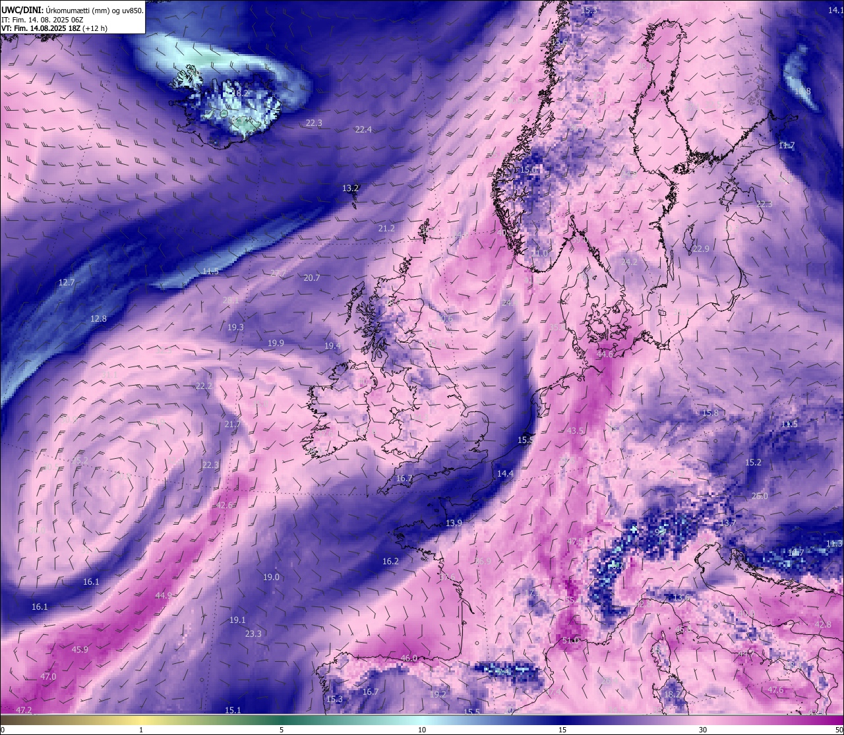Click the colorbar tick labeled 10
The height and width of the screenshot is (735, 844).
422,730
